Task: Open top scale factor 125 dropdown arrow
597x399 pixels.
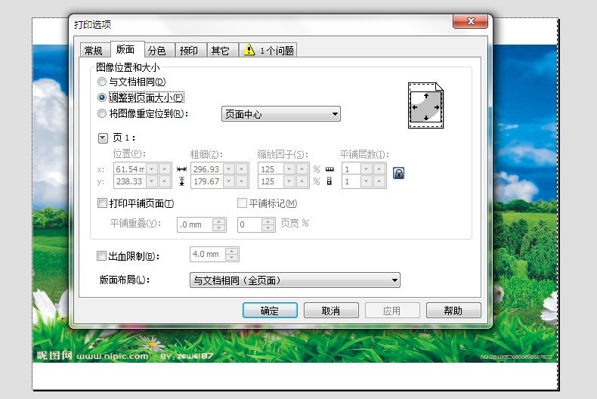Action: pyautogui.click(x=289, y=169)
